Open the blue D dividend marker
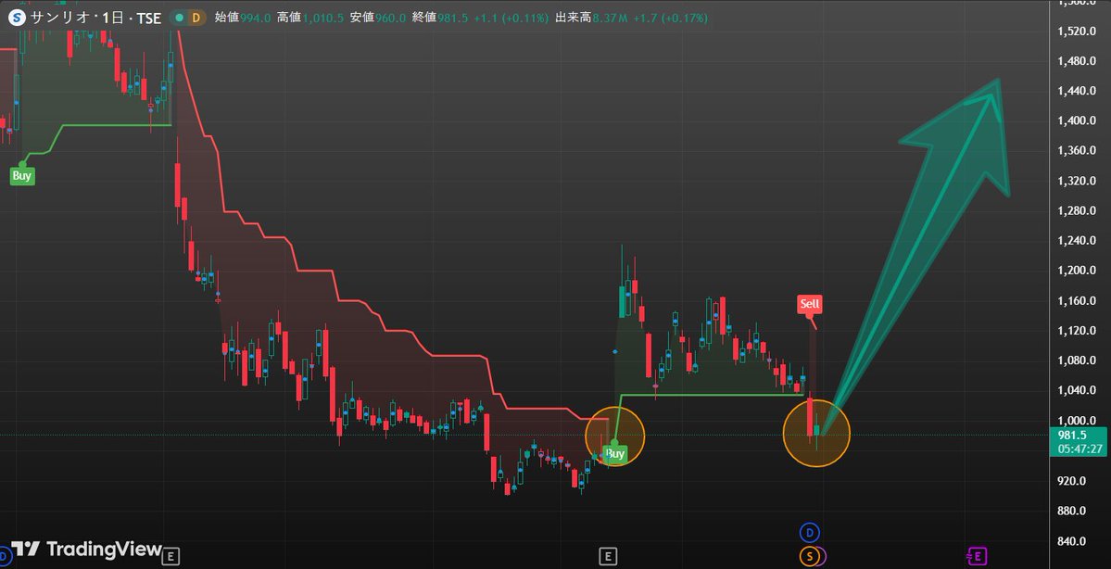 click(809, 531)
